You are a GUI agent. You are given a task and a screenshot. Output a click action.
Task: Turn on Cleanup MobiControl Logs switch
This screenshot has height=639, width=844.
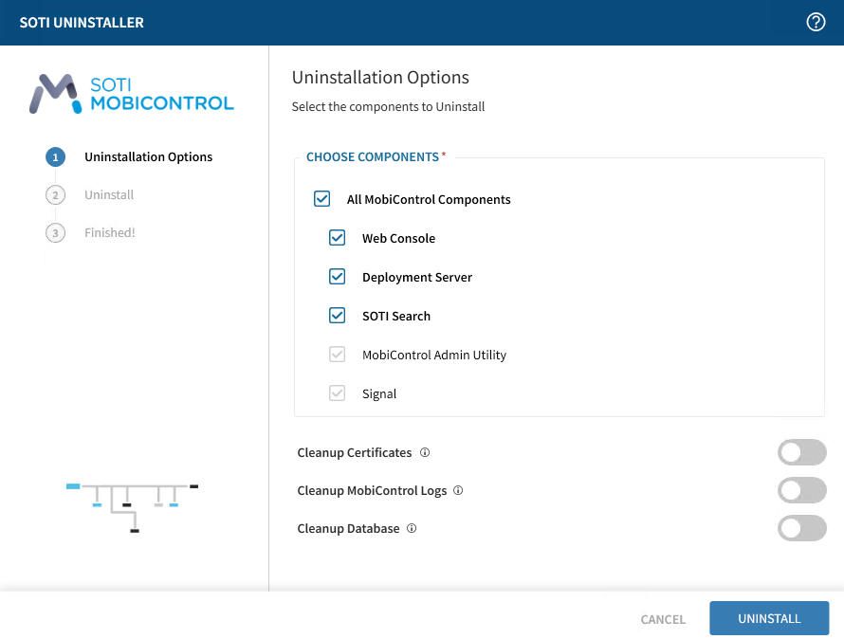pyautogui.click(x=801, y=490)
